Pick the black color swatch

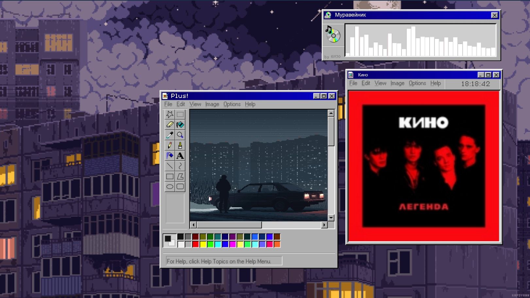click(181, 237)
